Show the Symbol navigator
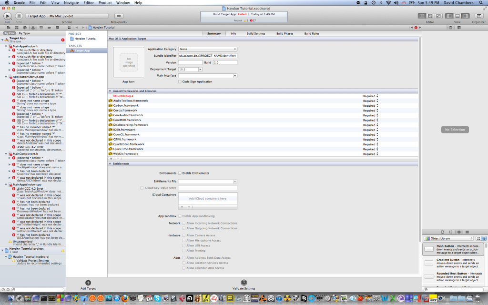488x305 pixels. (17, 28)
